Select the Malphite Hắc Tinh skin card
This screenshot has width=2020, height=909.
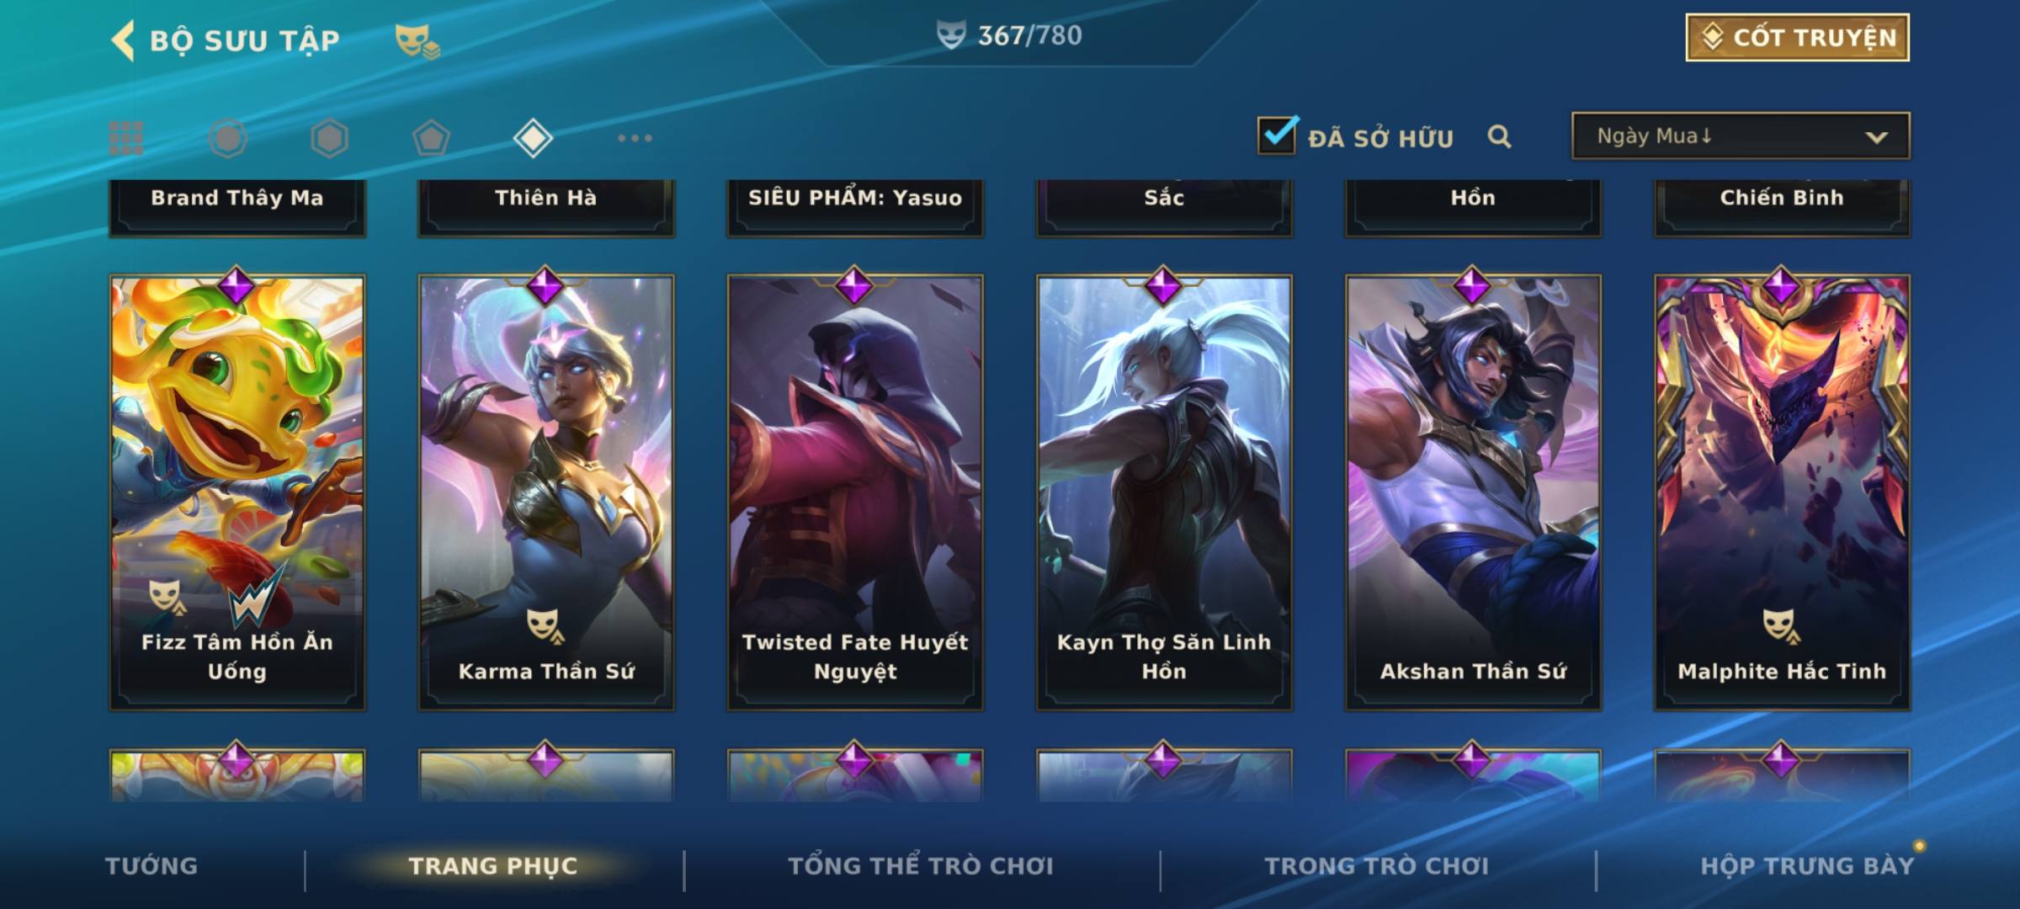1782,492
